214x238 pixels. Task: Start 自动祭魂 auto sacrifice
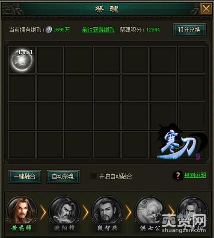(63, 176)
